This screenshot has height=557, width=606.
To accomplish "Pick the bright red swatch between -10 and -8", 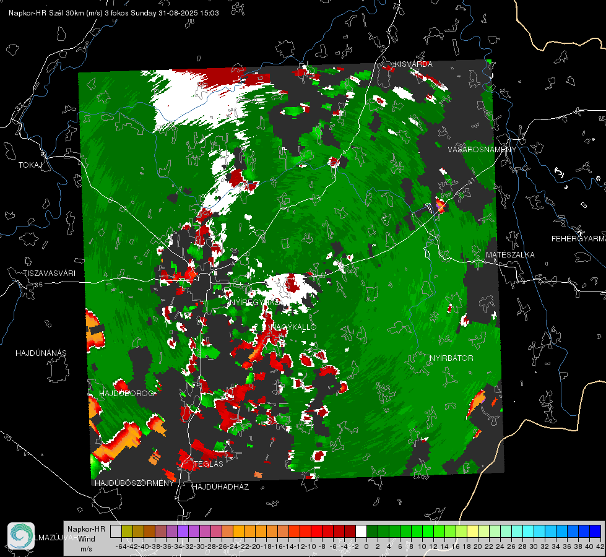I will tap(316, 532).
